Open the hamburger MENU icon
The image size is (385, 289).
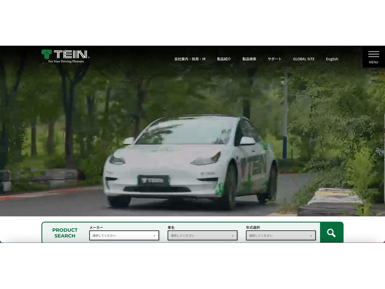pyautogui.click(x=373, y=55)
